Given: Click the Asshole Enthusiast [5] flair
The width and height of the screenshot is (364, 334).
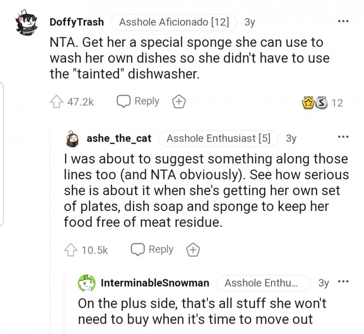Looking at the screenshot, I should pyautogui.click(x=218, y=138).
